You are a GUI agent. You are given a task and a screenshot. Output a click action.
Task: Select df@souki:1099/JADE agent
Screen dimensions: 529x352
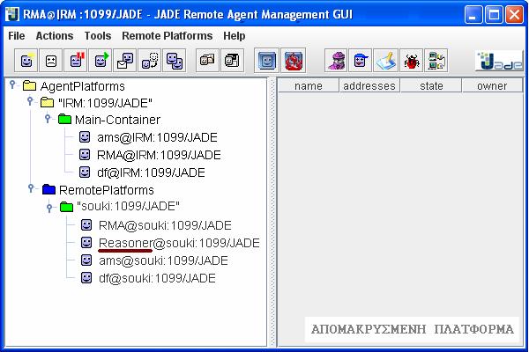tap(157, 278)
